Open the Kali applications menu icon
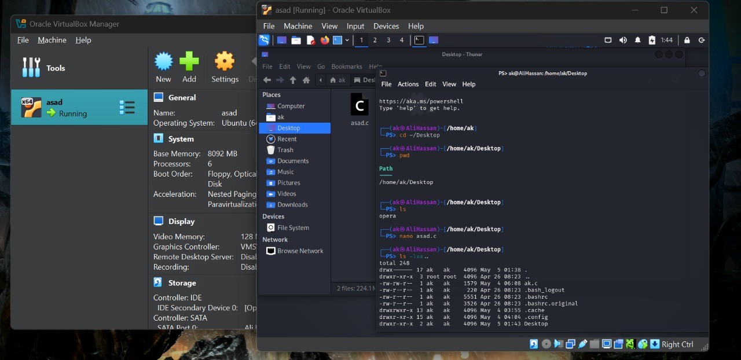Screen dimensions: 741x360 pyautogui.click(x=264, y=40)
